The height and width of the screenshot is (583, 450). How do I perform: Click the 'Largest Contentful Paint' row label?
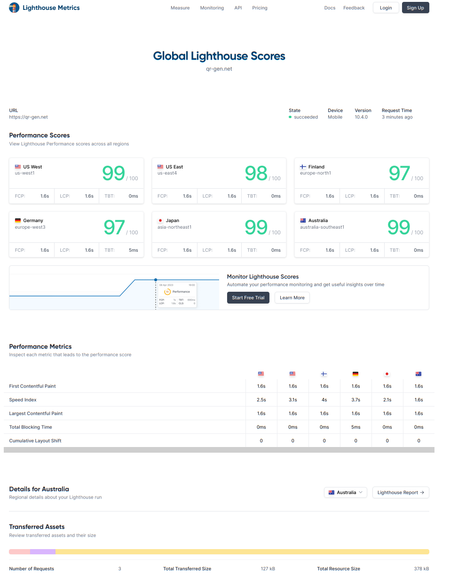pos(36,414)
